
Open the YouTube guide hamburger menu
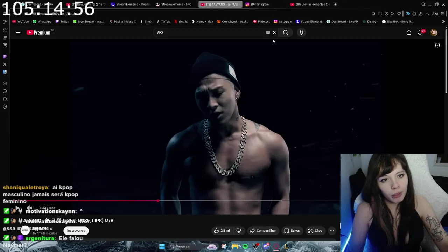pyautogui.click(x=18, y=33)
